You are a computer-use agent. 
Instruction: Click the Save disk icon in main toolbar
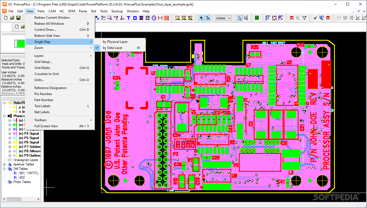click(18, 18)
